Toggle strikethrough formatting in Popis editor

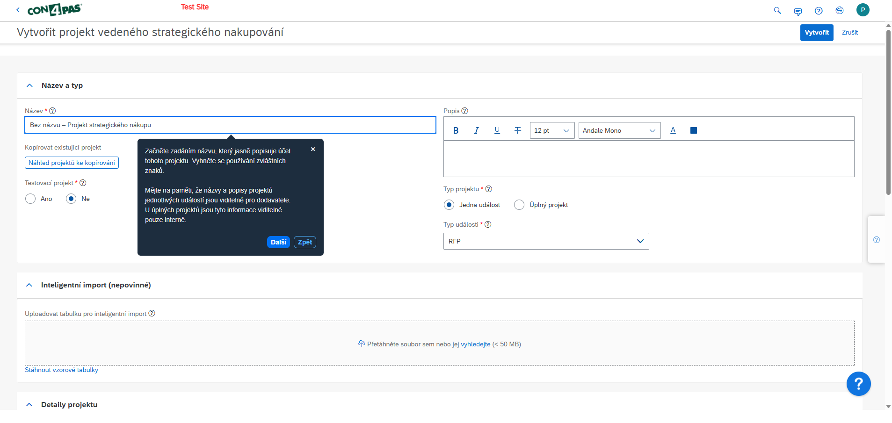click(518, 130)
